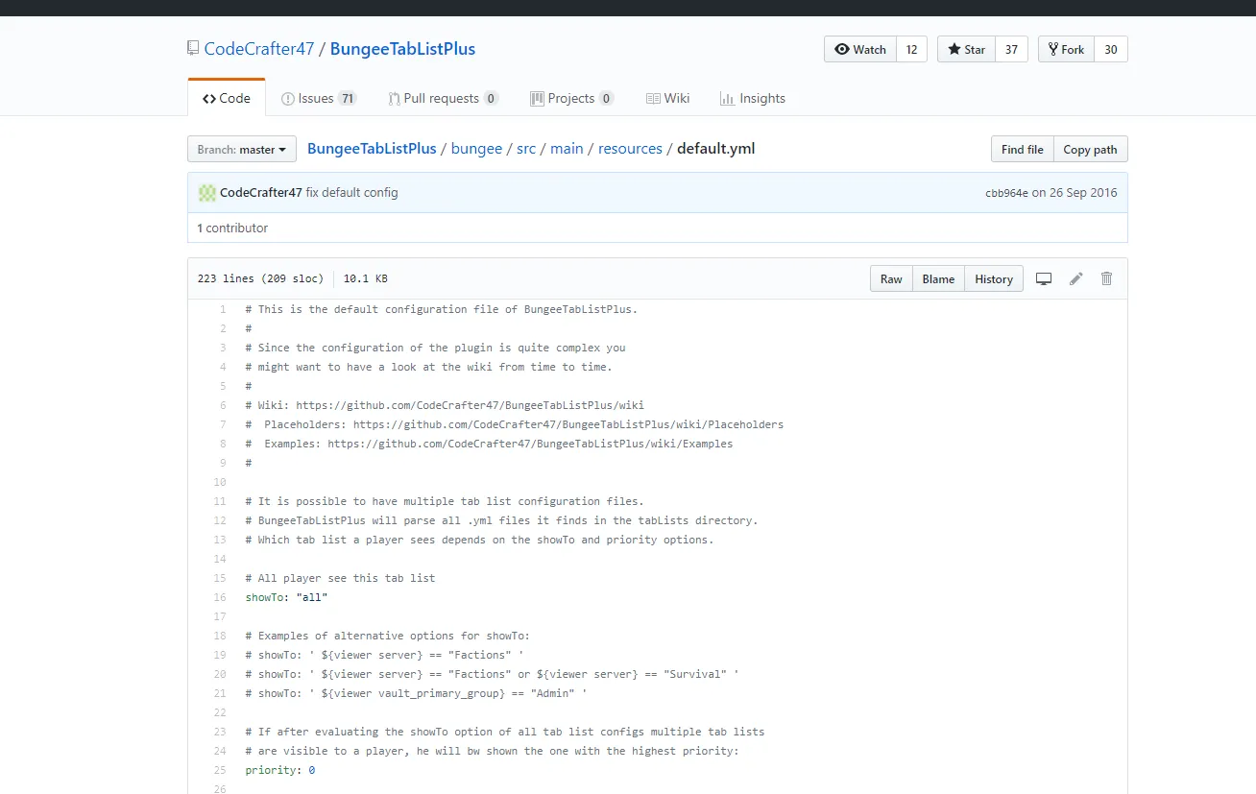Star the BungeeTabListPlus repository
Screen dimensions: 1256x794
click(966, 49)
